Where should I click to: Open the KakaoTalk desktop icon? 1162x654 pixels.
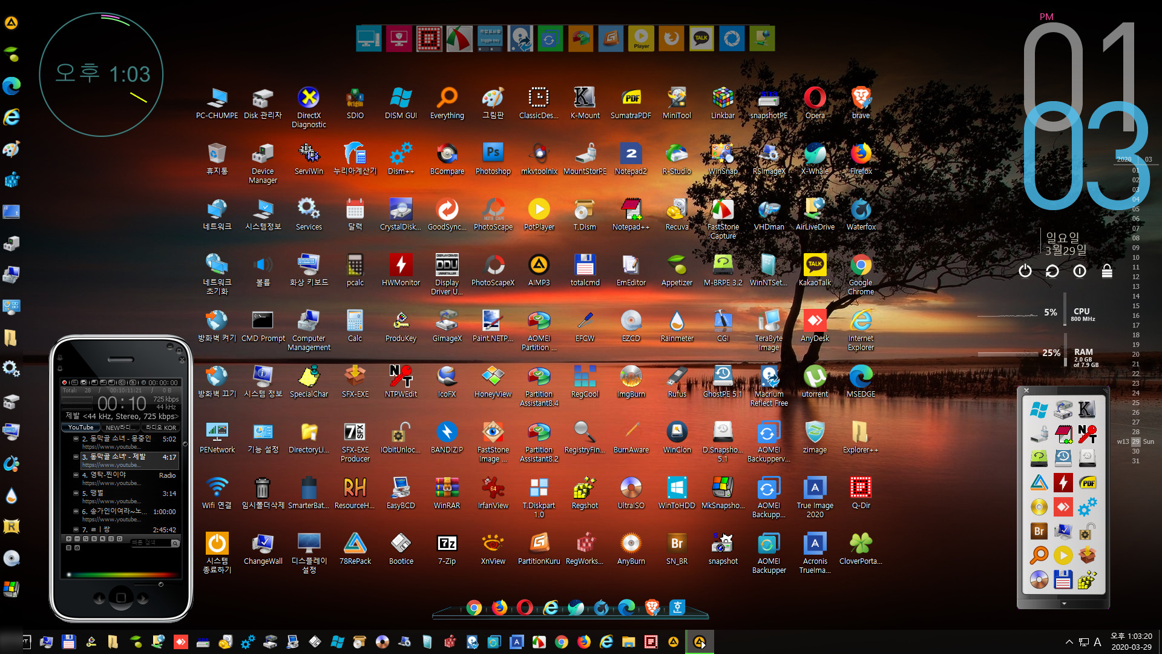pos(815,270)
